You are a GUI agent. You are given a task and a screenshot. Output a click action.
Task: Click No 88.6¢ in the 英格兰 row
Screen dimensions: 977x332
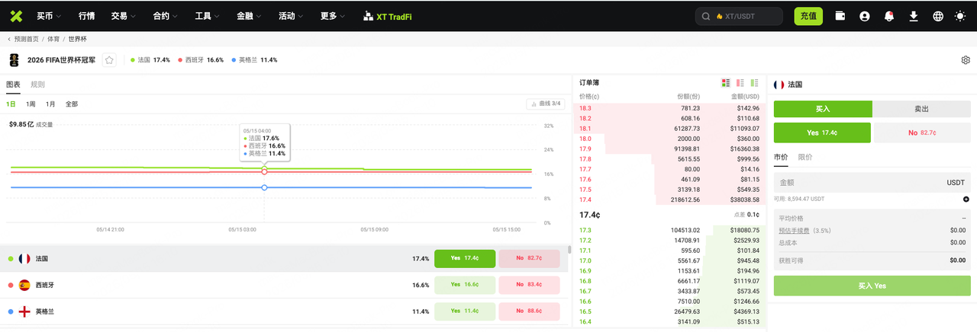(x=529, y=311)
